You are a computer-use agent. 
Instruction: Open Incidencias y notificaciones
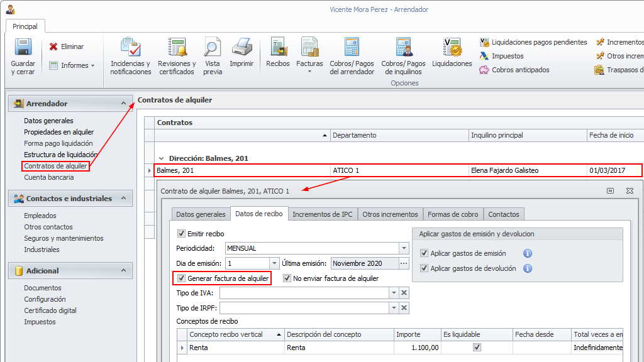131,57
